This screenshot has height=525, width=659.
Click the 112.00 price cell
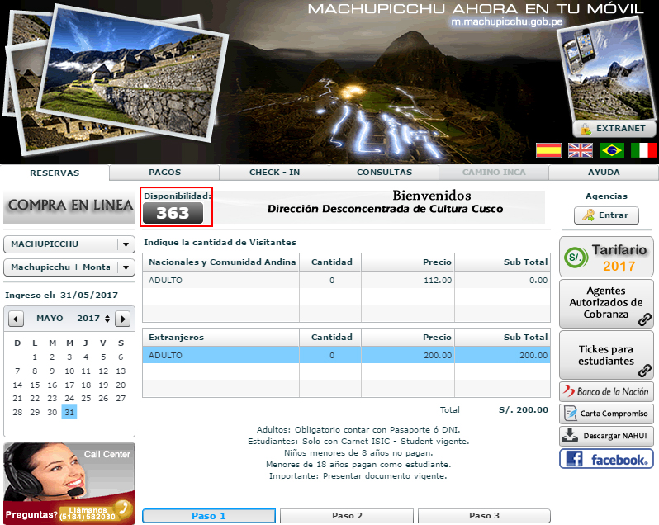(x=408, y=280)
